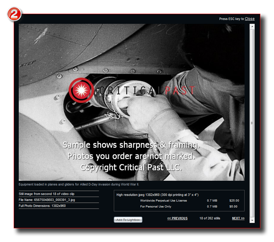The image size is (274, 242).
Task: Select the Worldwide Perpetual Use License row
Action: [190, 201]
